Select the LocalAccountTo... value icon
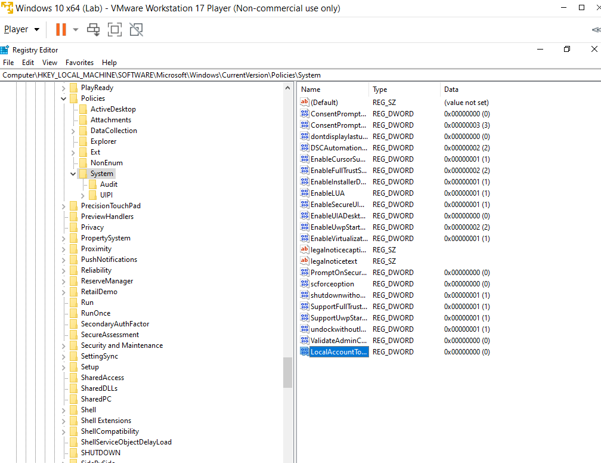 (304, 352)
